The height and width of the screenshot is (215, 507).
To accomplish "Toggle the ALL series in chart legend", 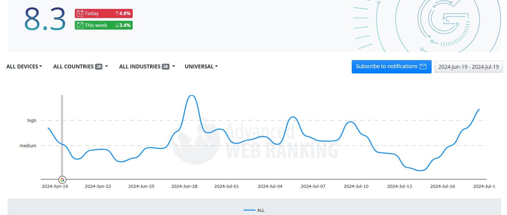I will (261, 210).
